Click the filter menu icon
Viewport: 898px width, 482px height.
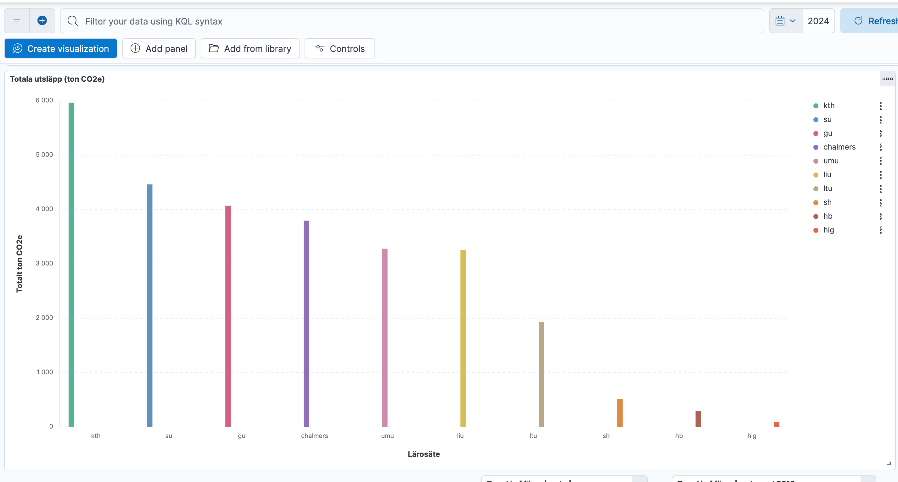click(16, 21)
